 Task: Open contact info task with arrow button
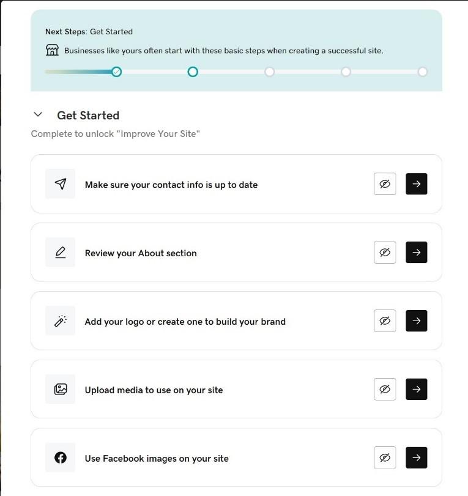coord(417,183)
